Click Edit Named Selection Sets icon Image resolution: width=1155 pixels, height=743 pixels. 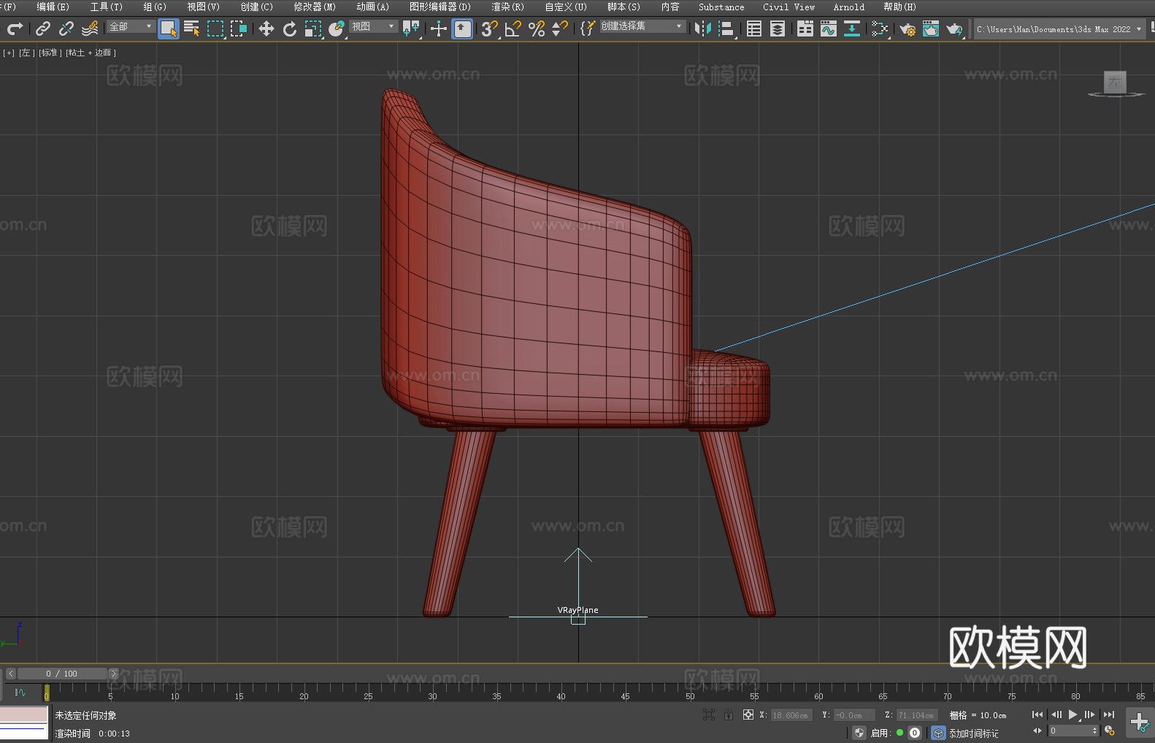point(587,28)
